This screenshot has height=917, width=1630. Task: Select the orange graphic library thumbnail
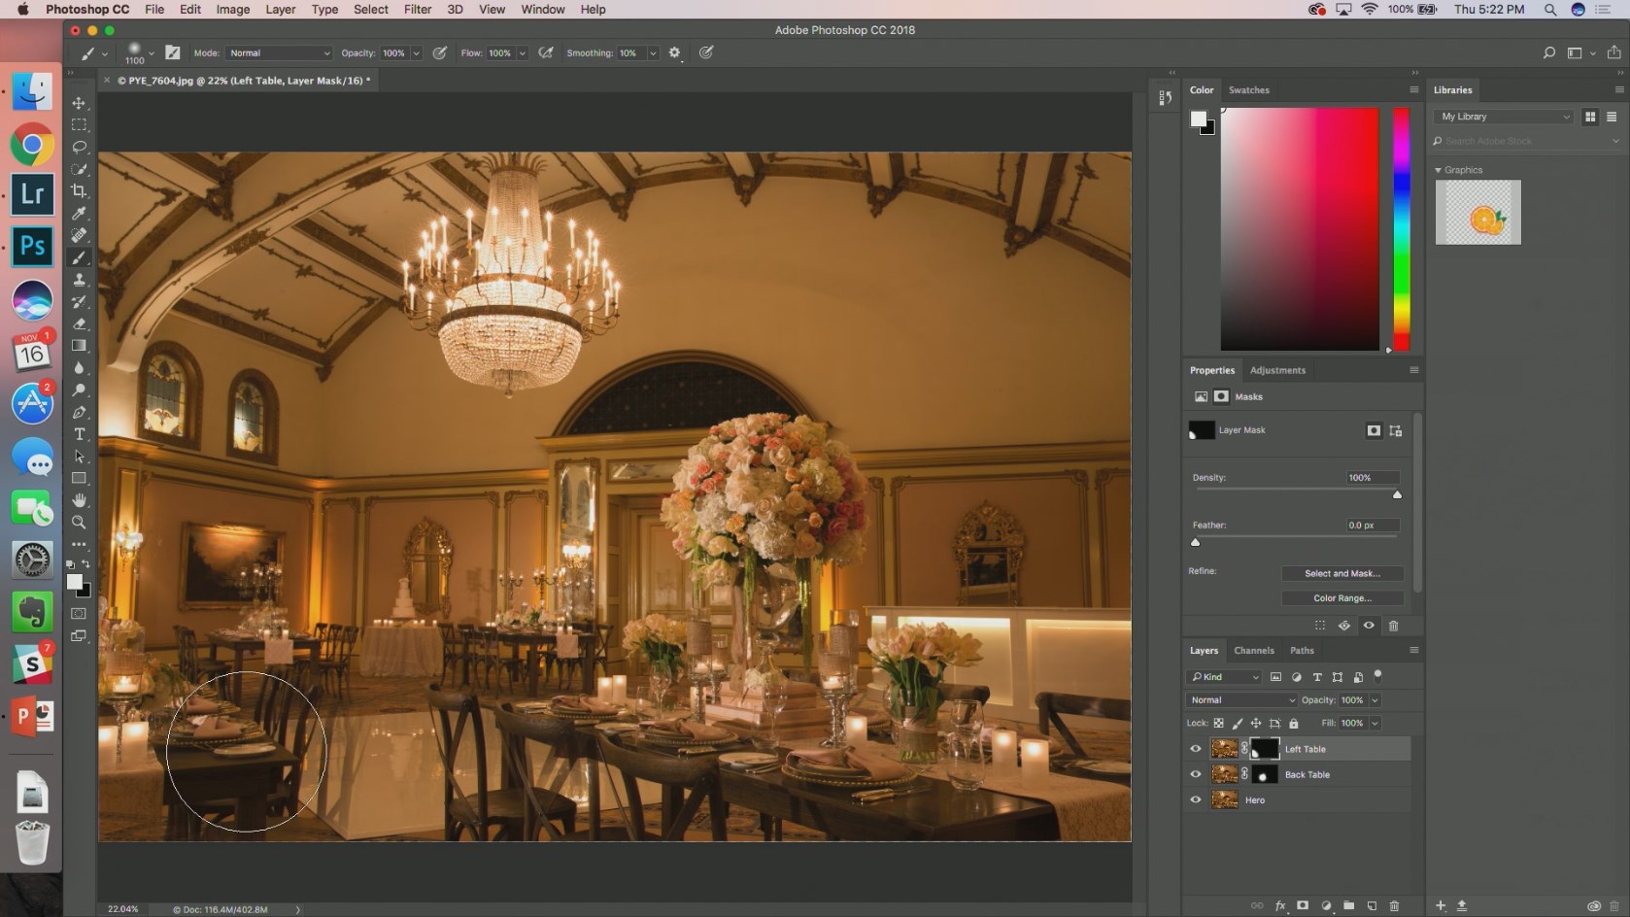1477,212
